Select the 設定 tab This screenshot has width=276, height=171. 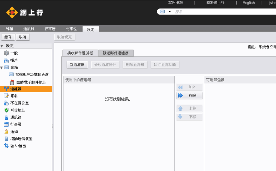tap(91, 29)
